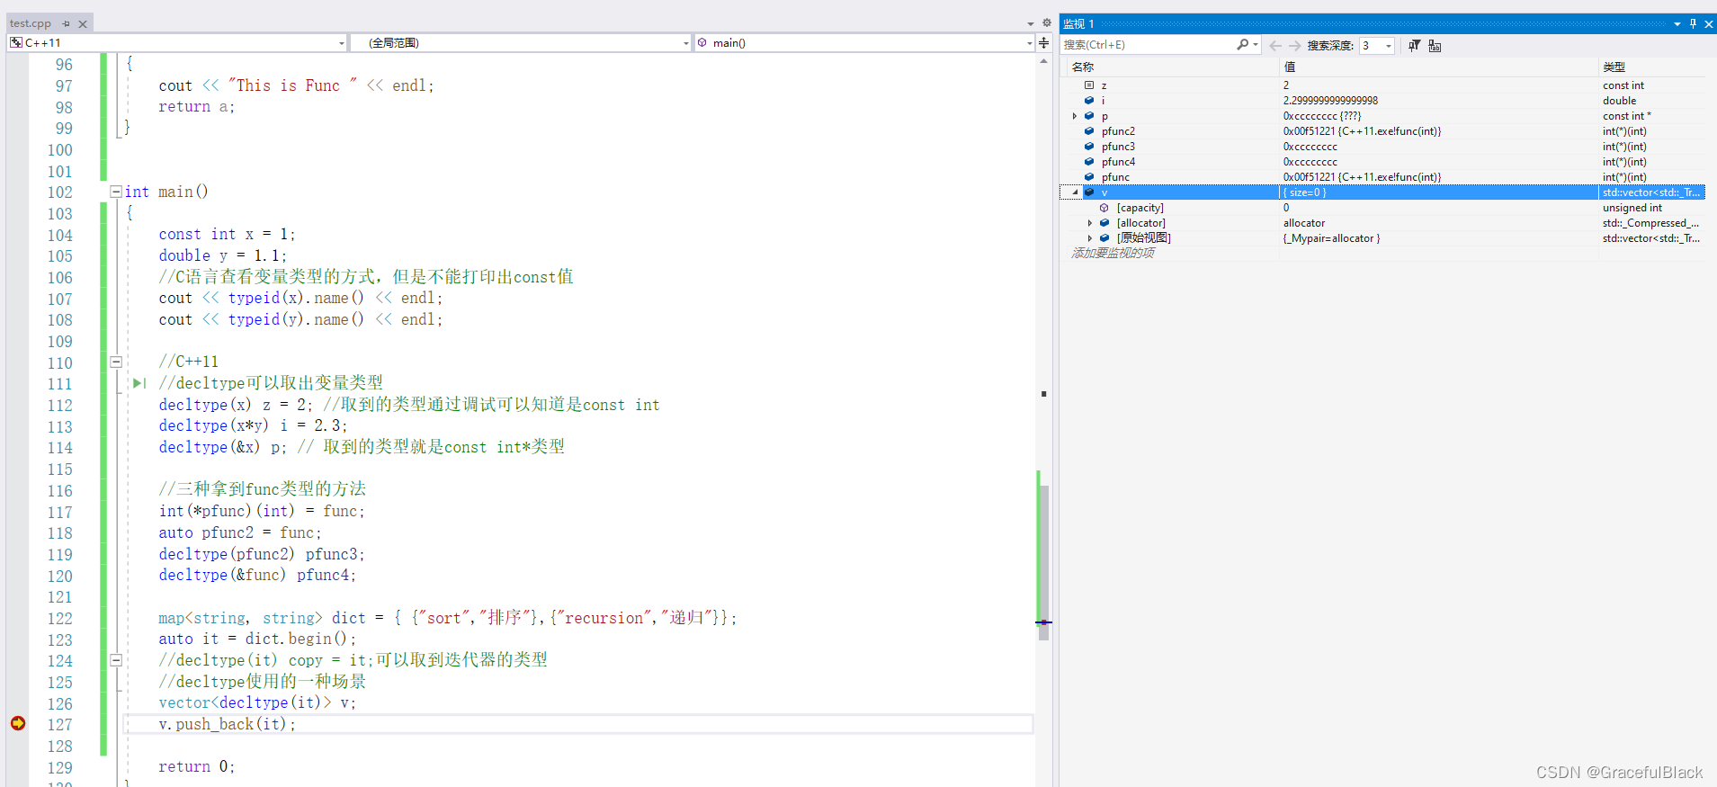The height and width of the screenshot is (787, 1717).
Task: Click 'const int *' type cell
Action: pos(1627,116)
